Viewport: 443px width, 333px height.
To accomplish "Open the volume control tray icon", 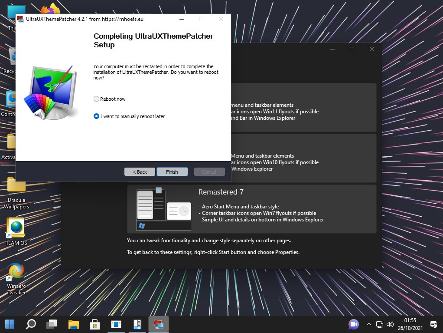I will pyautogui.click(x=390, y=324).
